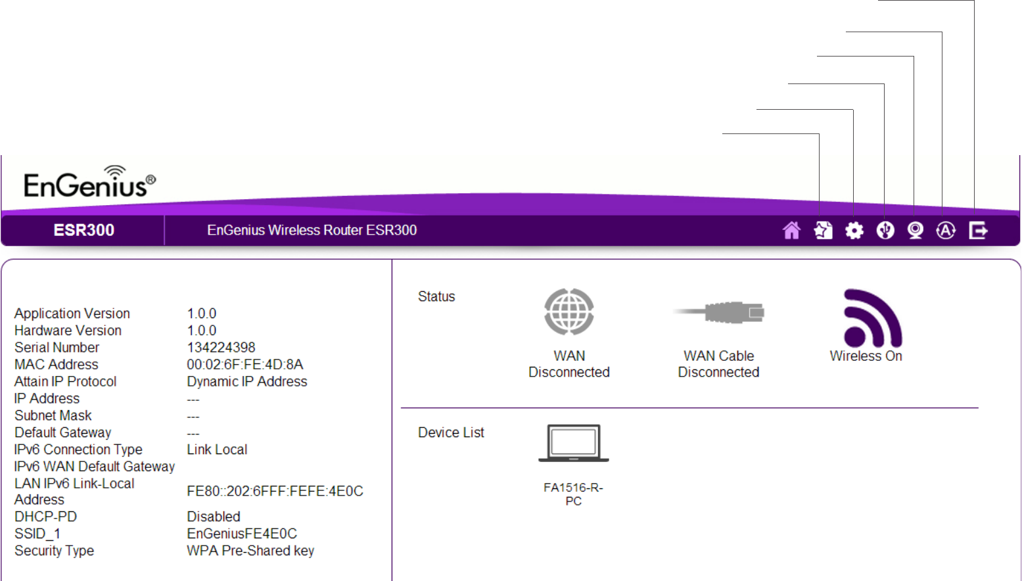Open the webcam icon in header
Viewport: 1022px width, 581px height.
tap(915, 231)
